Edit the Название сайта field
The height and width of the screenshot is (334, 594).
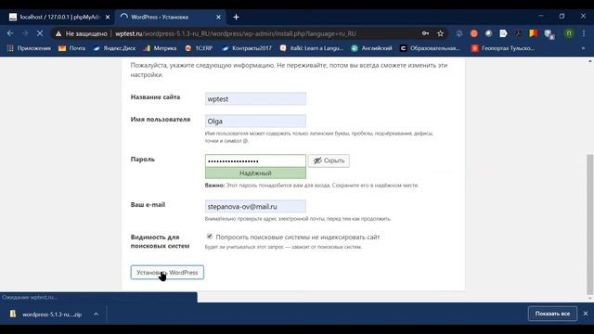[255, 99]
